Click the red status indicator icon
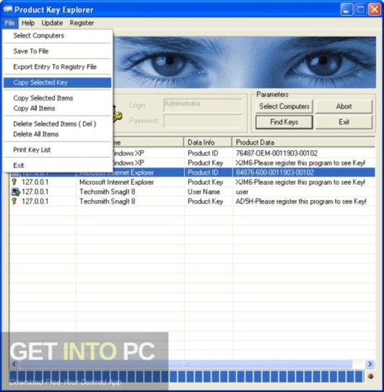Viewport: 384px width, 392px height. point(371,376)
